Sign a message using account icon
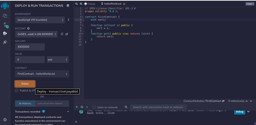The image size is (256, 125). pos(67,34)
